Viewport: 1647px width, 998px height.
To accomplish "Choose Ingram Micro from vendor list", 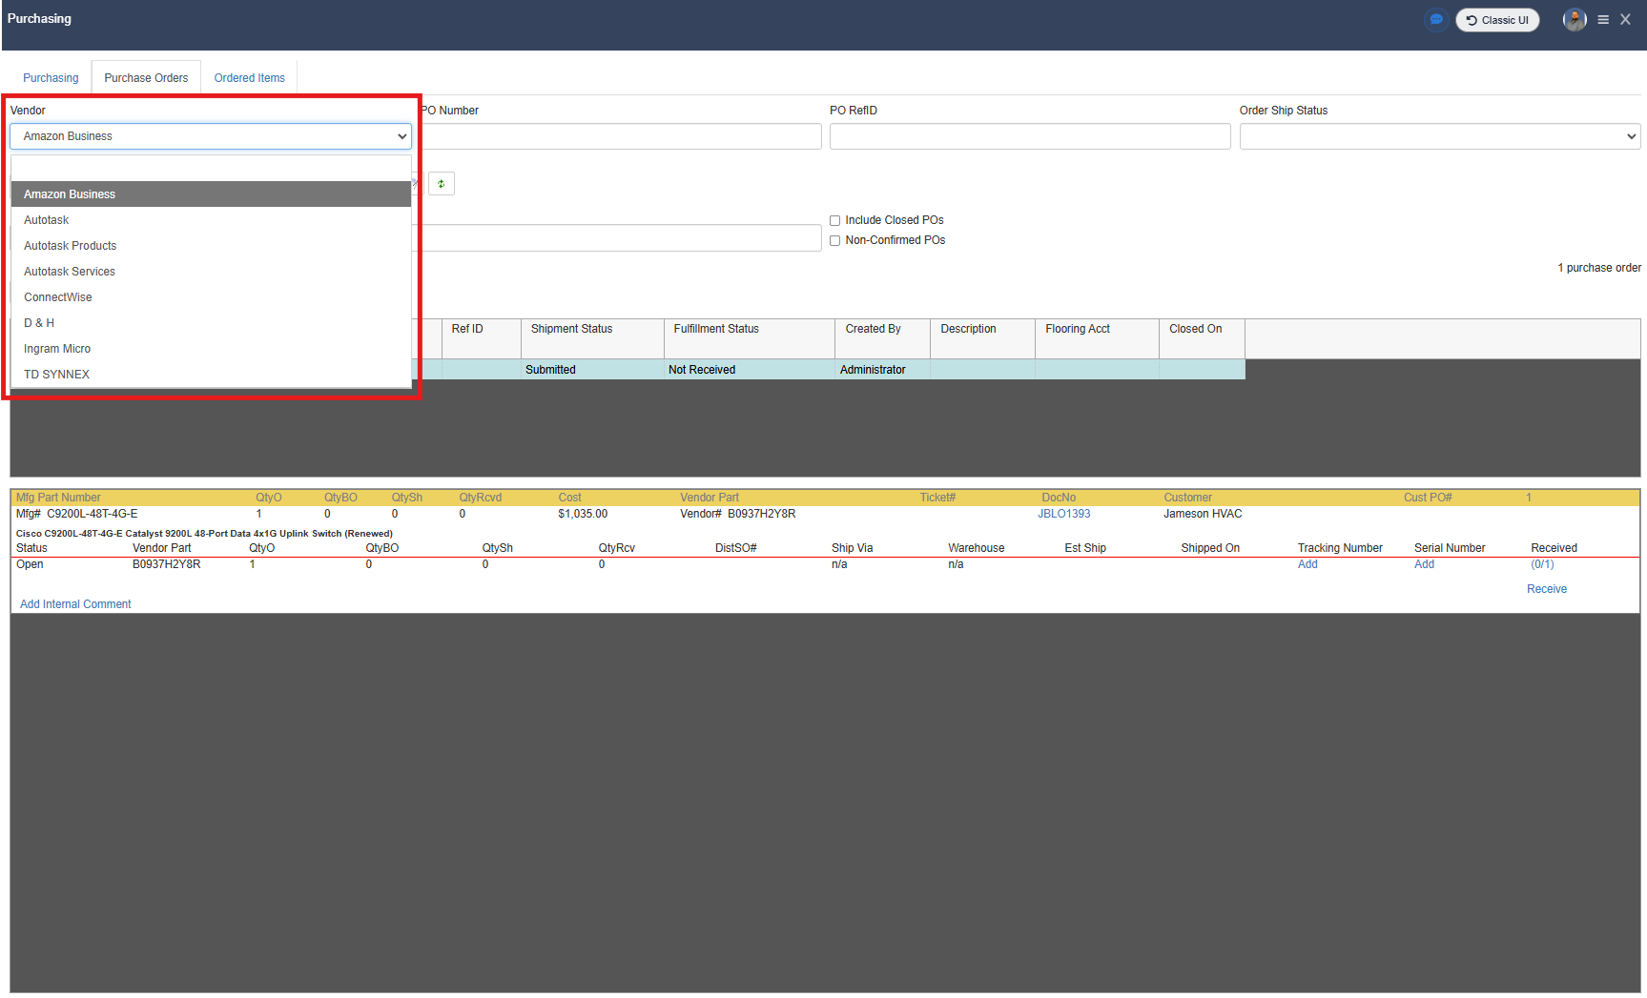I will [57, 349].
